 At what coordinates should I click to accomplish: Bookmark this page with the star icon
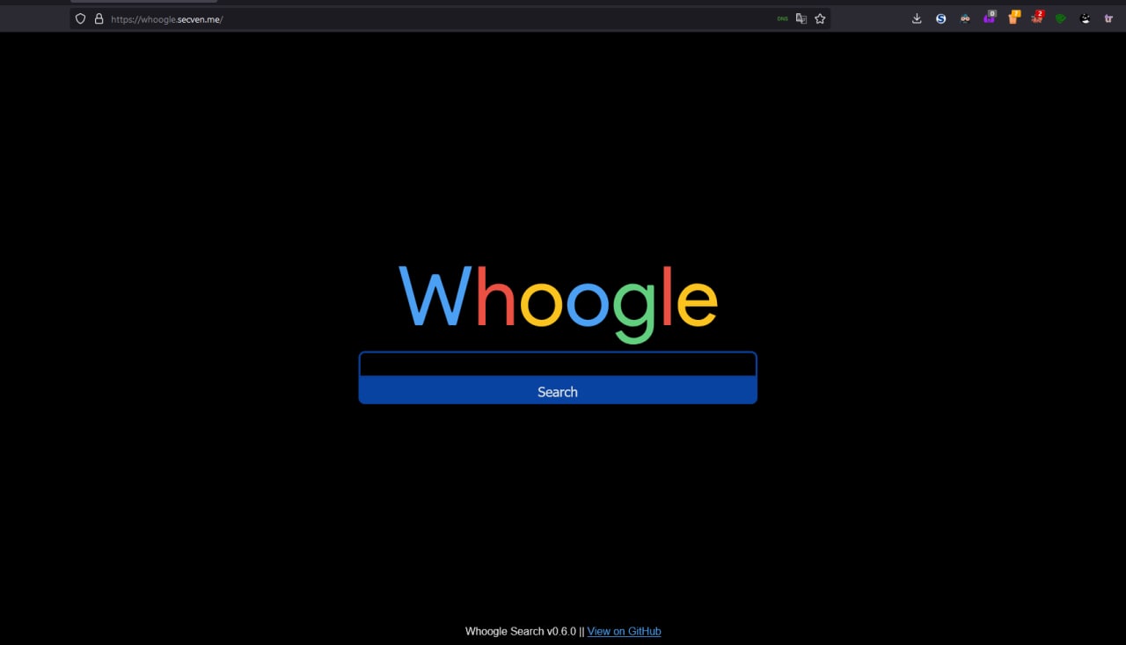(820, 18)
